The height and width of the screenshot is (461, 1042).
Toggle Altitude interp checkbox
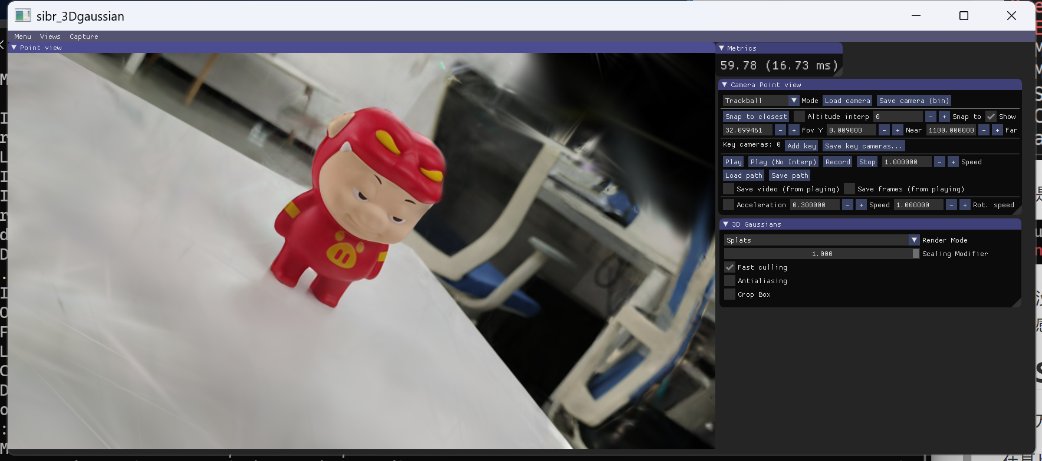click(x=799, y=117)
